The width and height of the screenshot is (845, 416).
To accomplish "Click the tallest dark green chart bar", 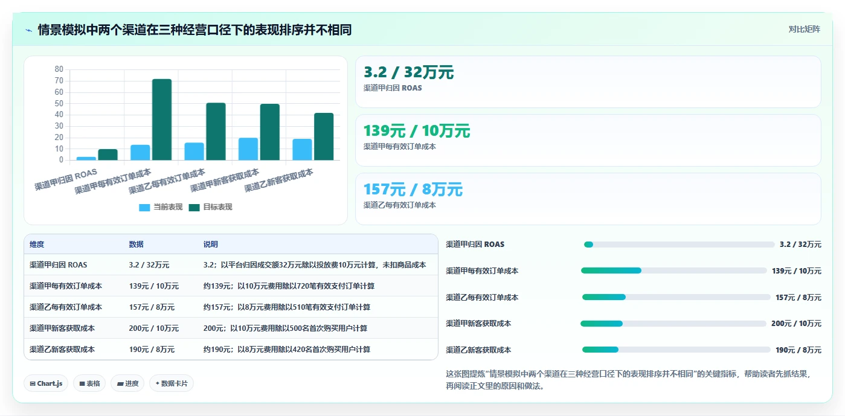I will (162, 120).
